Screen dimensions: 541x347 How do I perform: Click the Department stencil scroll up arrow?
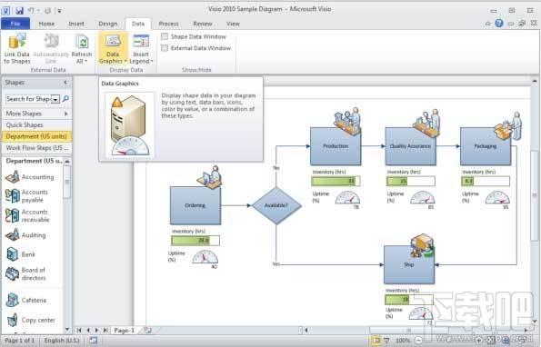67,161
